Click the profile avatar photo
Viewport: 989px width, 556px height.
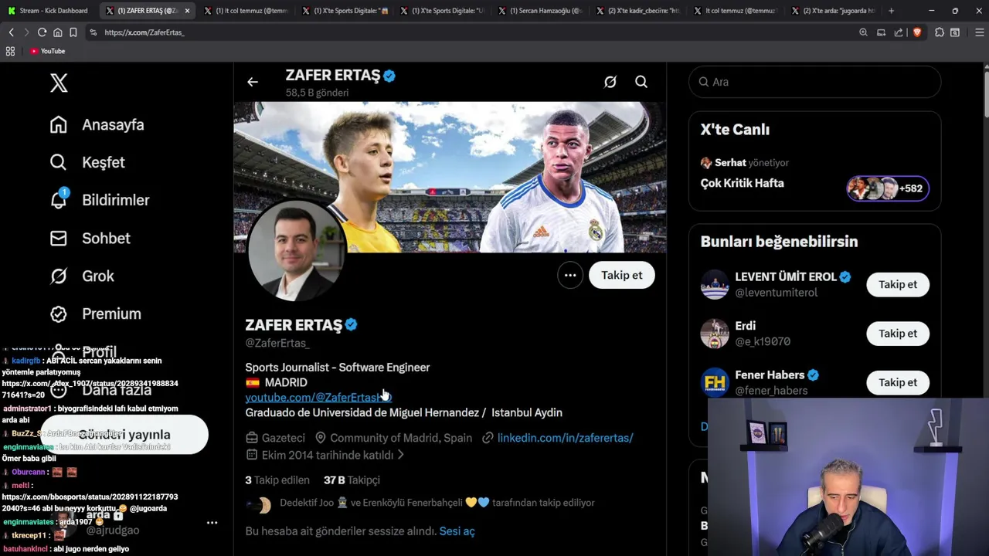pyautogui.click(x=296, y=251)
